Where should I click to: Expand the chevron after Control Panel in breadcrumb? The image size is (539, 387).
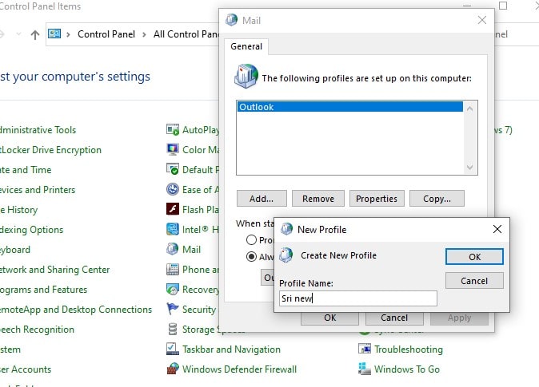144,34
